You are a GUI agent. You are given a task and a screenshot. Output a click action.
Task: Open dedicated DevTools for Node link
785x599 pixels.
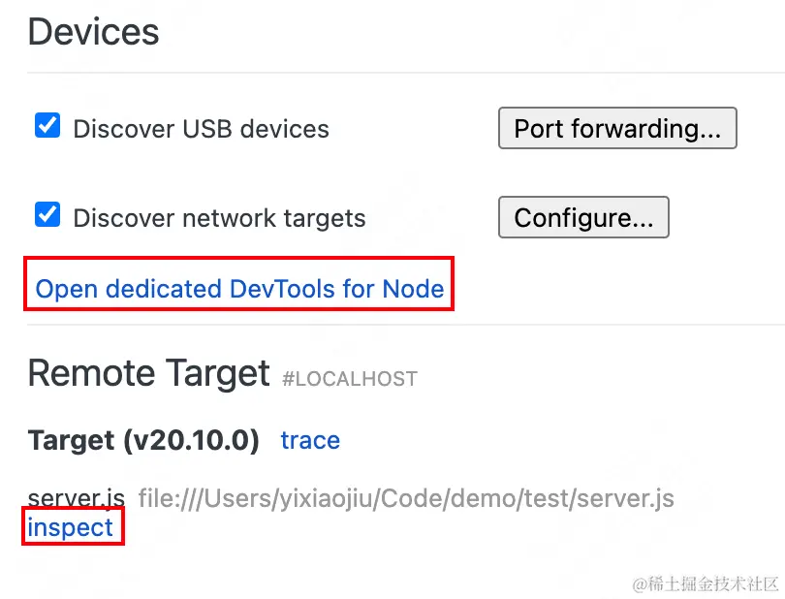point(239,289)
